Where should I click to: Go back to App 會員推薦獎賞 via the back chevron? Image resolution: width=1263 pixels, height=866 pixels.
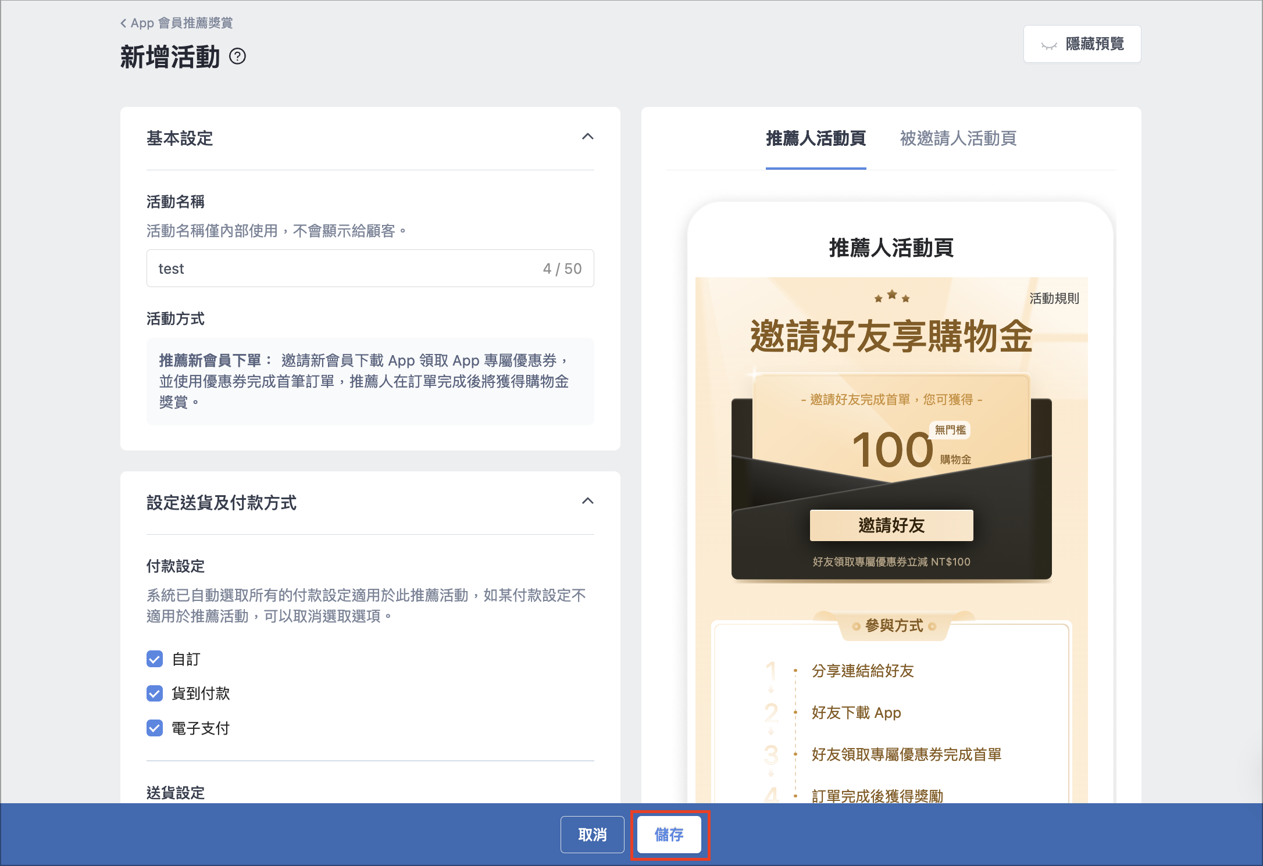(176, 23)
